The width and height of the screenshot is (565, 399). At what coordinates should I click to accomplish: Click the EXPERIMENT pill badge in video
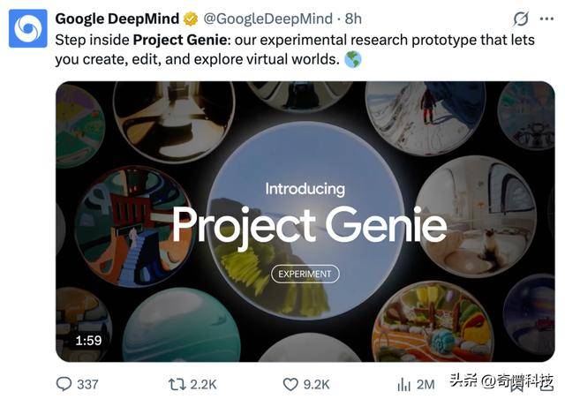pyautogui.click(x=305, y=274)
